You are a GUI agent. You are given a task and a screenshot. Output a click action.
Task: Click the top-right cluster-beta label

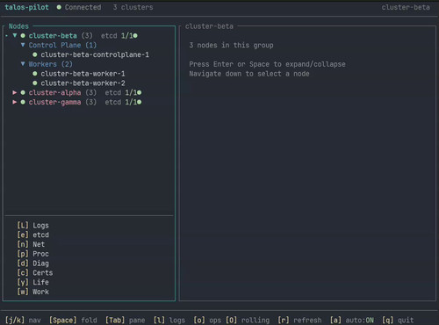(406, 7)
